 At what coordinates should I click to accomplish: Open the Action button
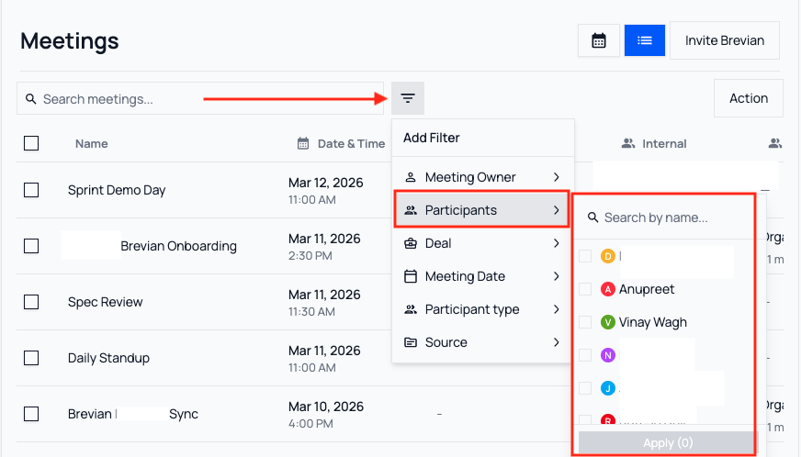click(x=748, y=98)
